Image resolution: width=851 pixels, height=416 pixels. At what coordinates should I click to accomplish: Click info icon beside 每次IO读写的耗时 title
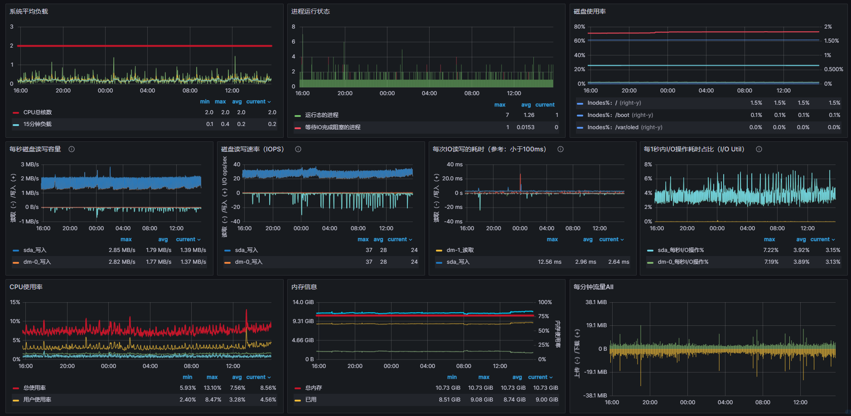pyautogui.click(x=561, y=149)
